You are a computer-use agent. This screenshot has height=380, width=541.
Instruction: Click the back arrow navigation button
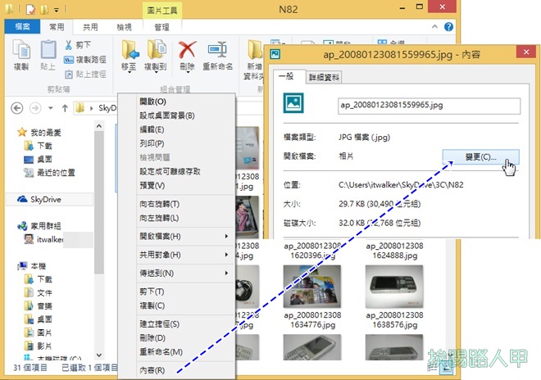point(15,107)
